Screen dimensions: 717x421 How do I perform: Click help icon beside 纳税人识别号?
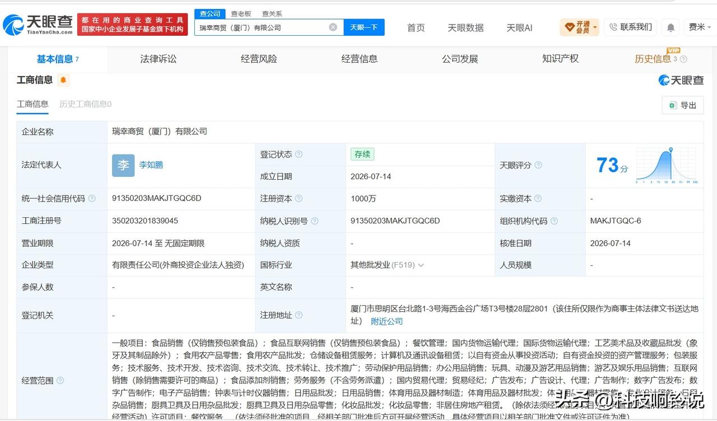click(x=315, y=221)
